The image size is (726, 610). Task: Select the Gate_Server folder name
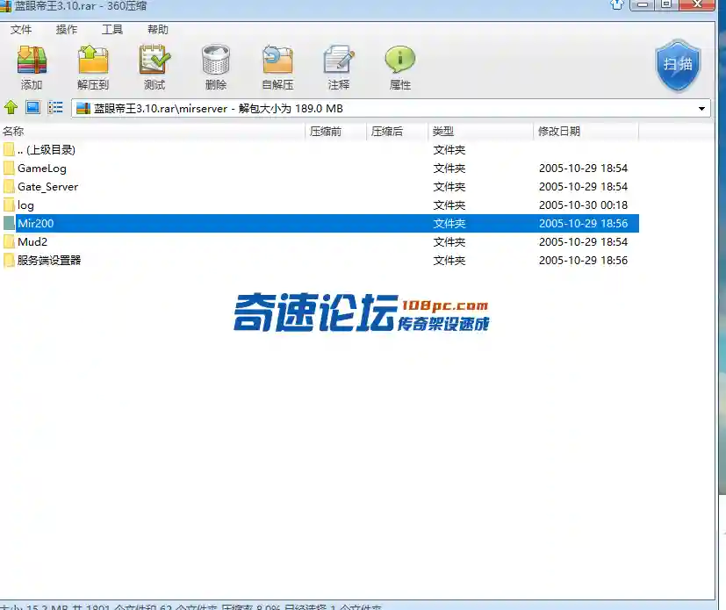[x=47, y=187]
